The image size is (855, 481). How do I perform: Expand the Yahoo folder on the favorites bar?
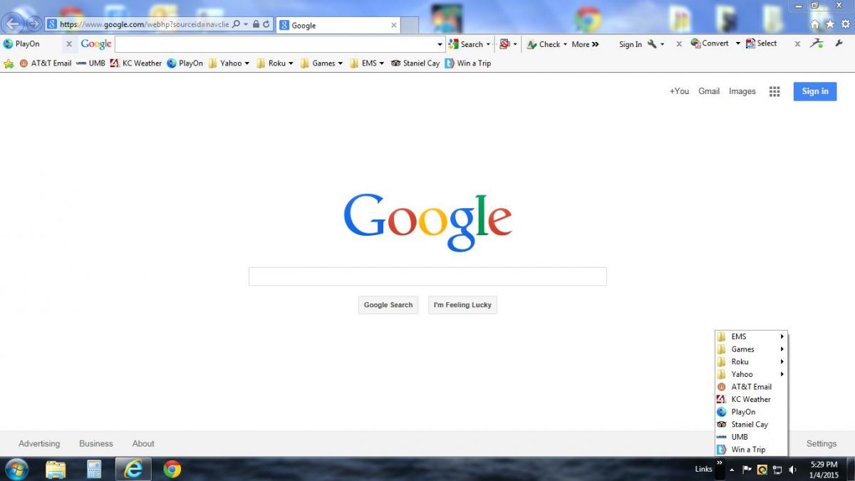point(229,63)
